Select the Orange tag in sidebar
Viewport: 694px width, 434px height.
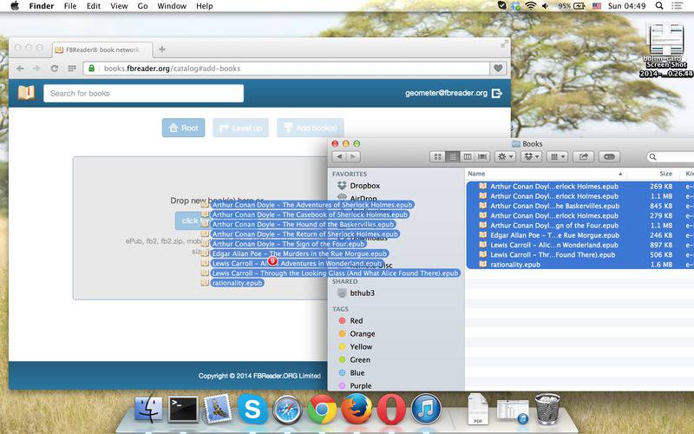(362, 333)
